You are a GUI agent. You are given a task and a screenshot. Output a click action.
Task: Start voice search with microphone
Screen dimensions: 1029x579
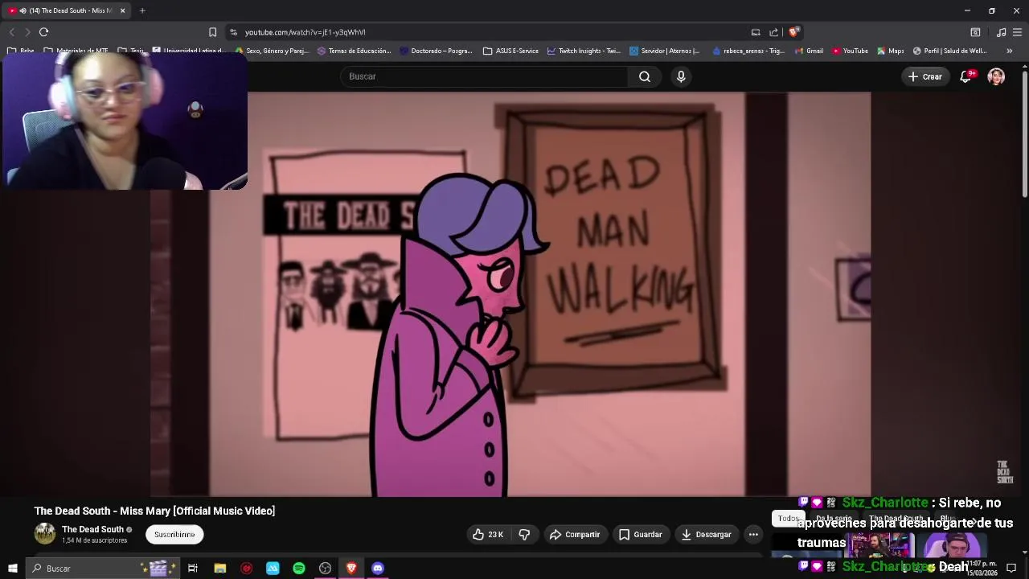click(681, 76)
